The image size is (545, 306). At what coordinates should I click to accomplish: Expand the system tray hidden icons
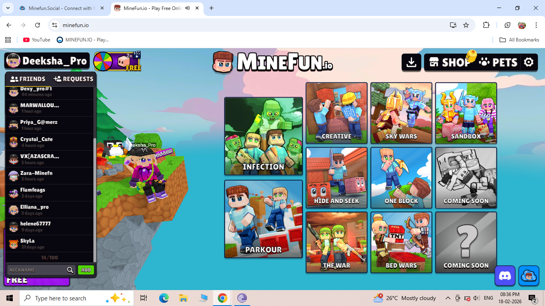coord(448,298)
